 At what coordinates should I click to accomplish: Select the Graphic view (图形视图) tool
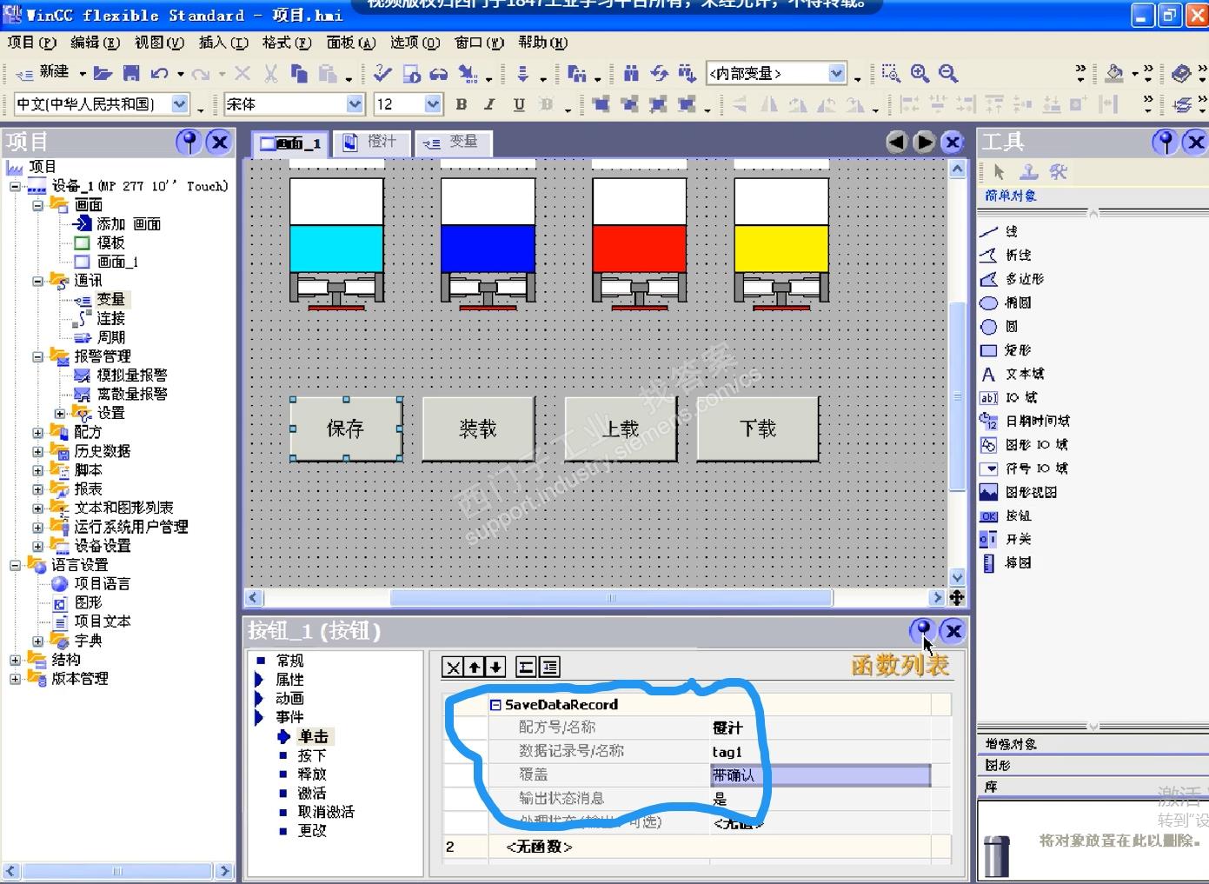point(1019,492)
